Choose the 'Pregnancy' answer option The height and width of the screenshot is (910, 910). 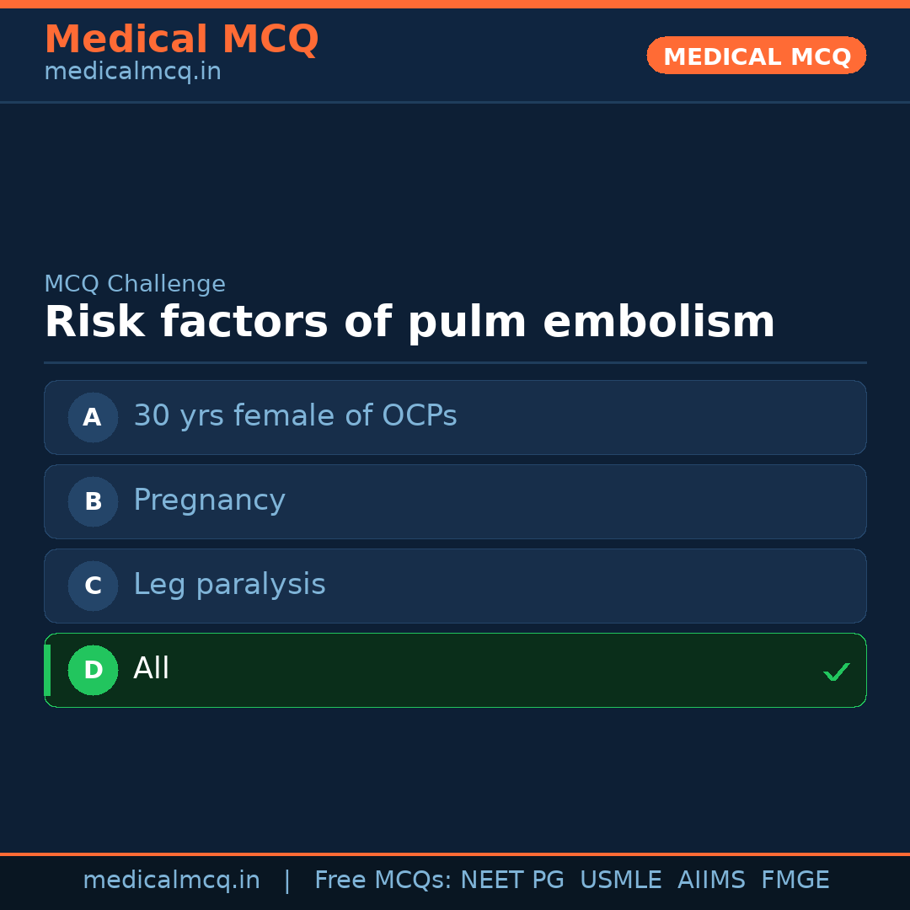tap(209, 500)
